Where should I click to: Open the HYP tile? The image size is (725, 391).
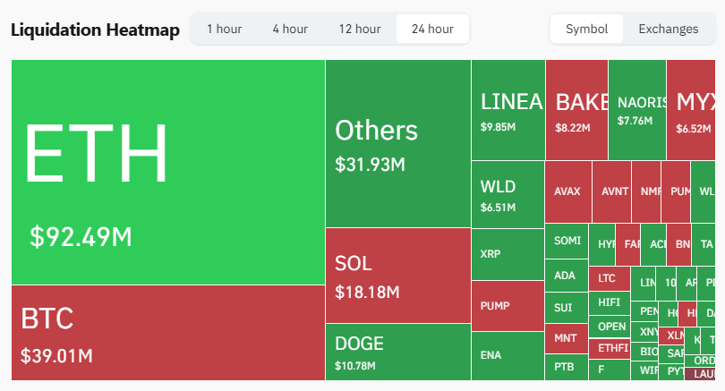602,244
